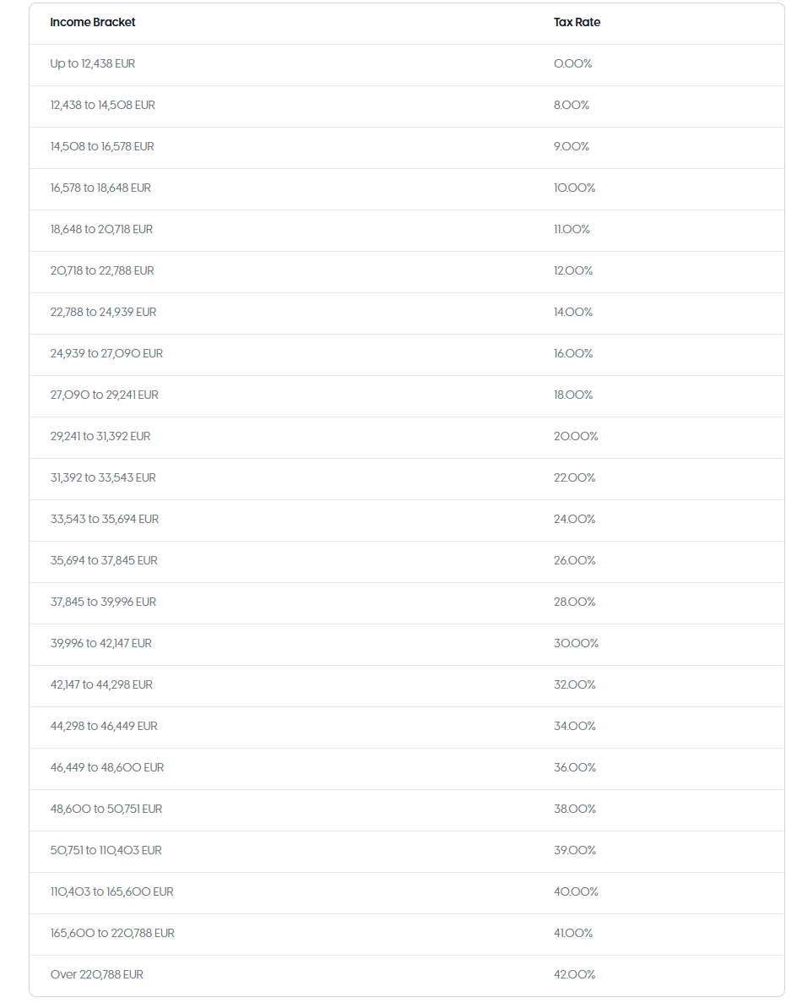Screen dimensions: 786x1003
Task: Select the '29,241 to 31,392 EUR' bracket
Action: (x=100, y=436)
